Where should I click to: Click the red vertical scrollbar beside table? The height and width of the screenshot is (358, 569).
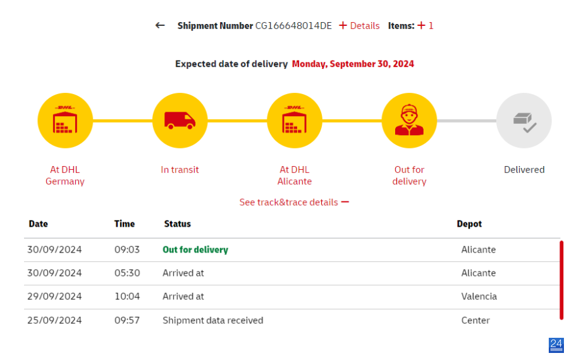point(561,280)
